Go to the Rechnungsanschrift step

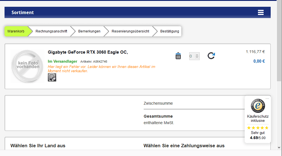pos(51,31)
